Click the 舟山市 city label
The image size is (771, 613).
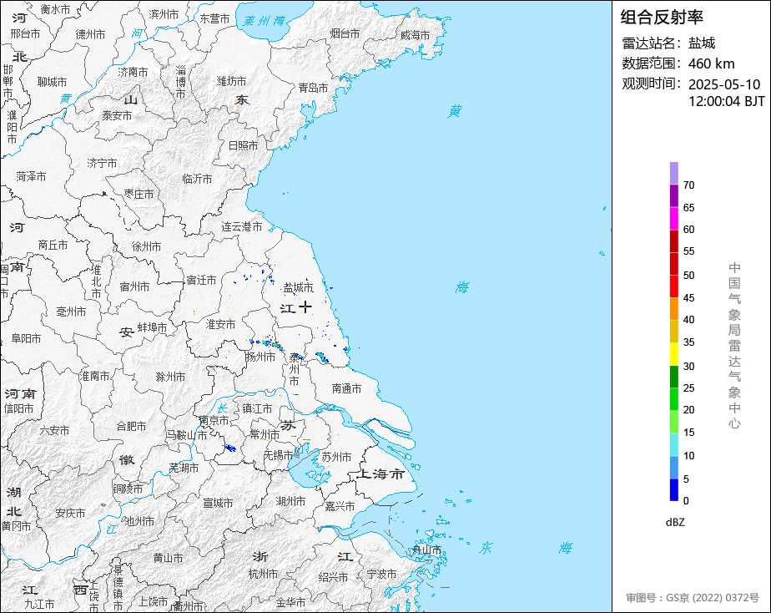426,550
